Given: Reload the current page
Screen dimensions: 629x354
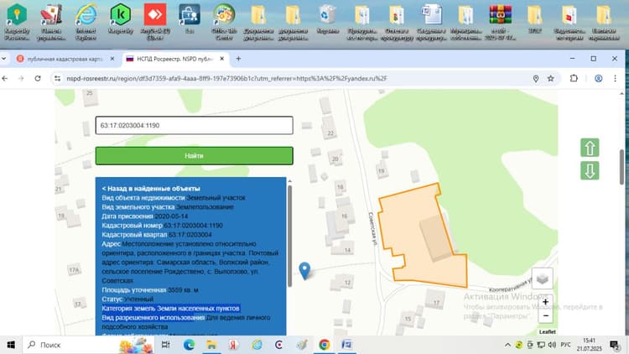Looking at the screenshot, I should 38,78.
